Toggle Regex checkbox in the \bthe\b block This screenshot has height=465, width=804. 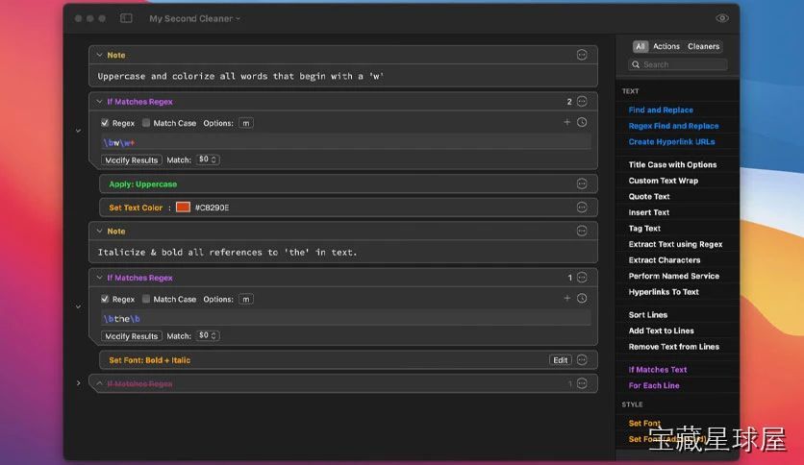105,299
